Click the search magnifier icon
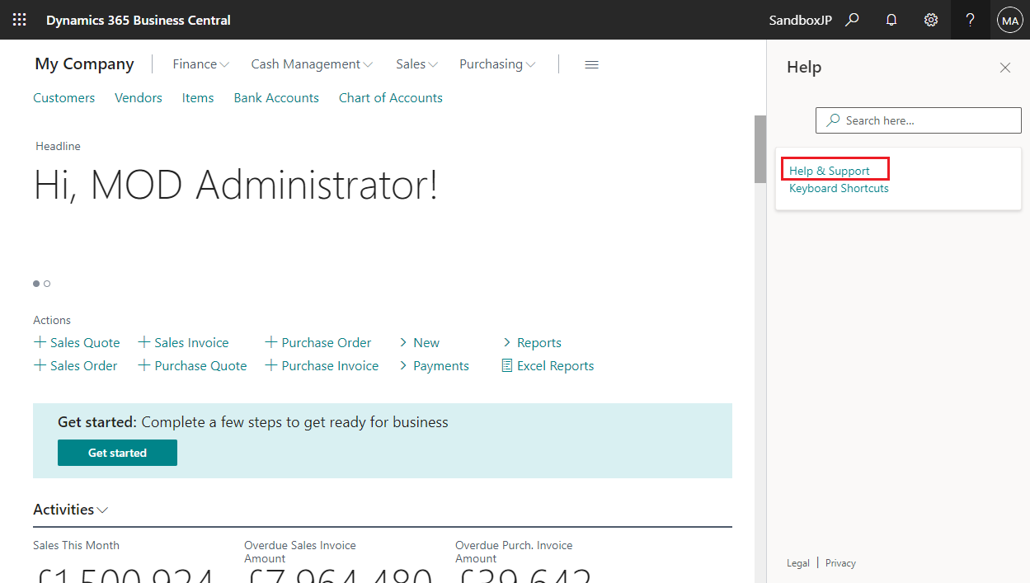The height and width of the screenshot is (583, 1030). click(853, 19)
